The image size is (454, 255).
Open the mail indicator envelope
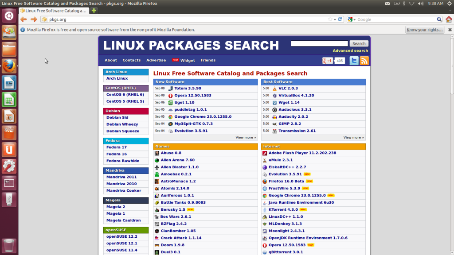tap(387, 4)
